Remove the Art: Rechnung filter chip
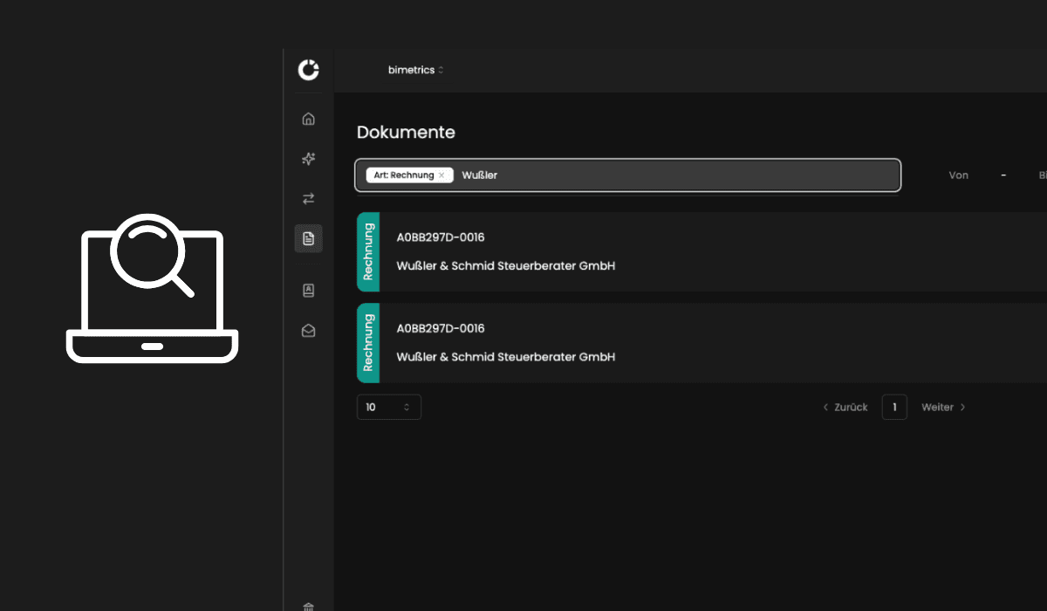 [x=441, y=175]
